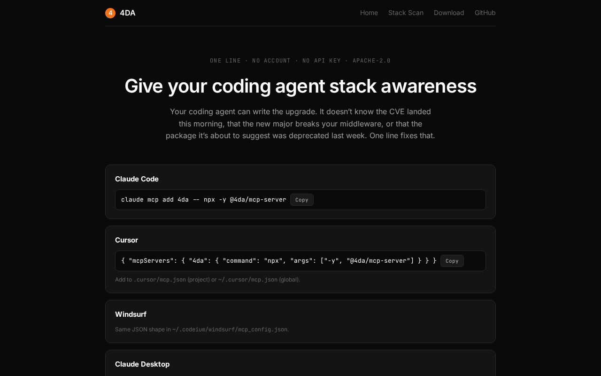
Task: Click the "ONE LINE · NO ACCOUNT" tagline
Action: pos(300,61)
